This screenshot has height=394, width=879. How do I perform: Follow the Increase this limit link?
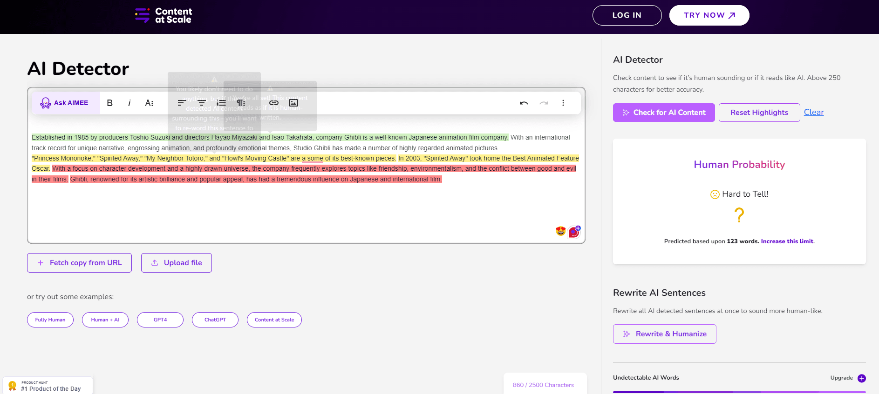coord(787,241)
